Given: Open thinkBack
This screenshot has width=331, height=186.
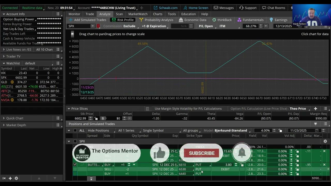Looking at the screenshot, I should (x=222, y=20).
